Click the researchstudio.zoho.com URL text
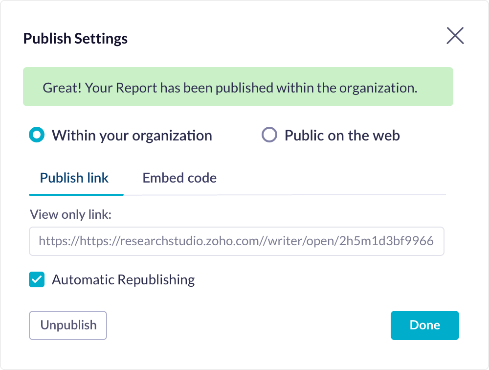Viewport: 489px width, 370px height. pos(236,241)
